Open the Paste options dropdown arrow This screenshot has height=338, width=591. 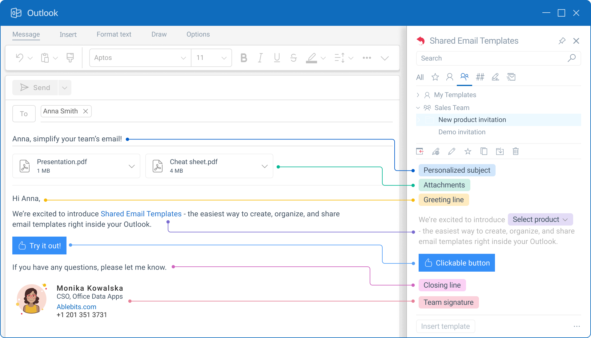55,58
